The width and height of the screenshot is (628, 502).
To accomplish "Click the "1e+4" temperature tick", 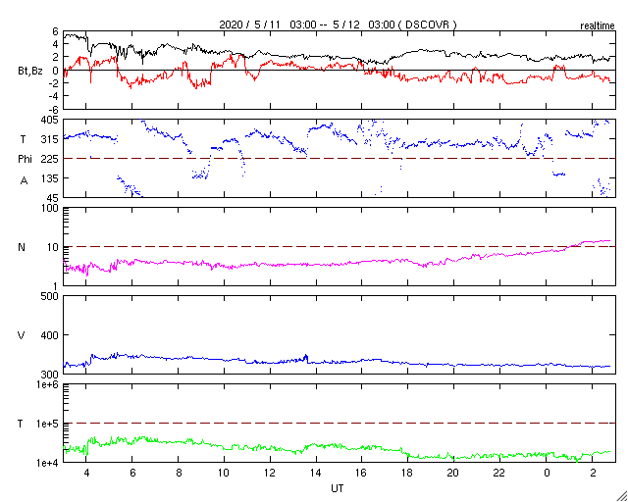I will point(48,463).
